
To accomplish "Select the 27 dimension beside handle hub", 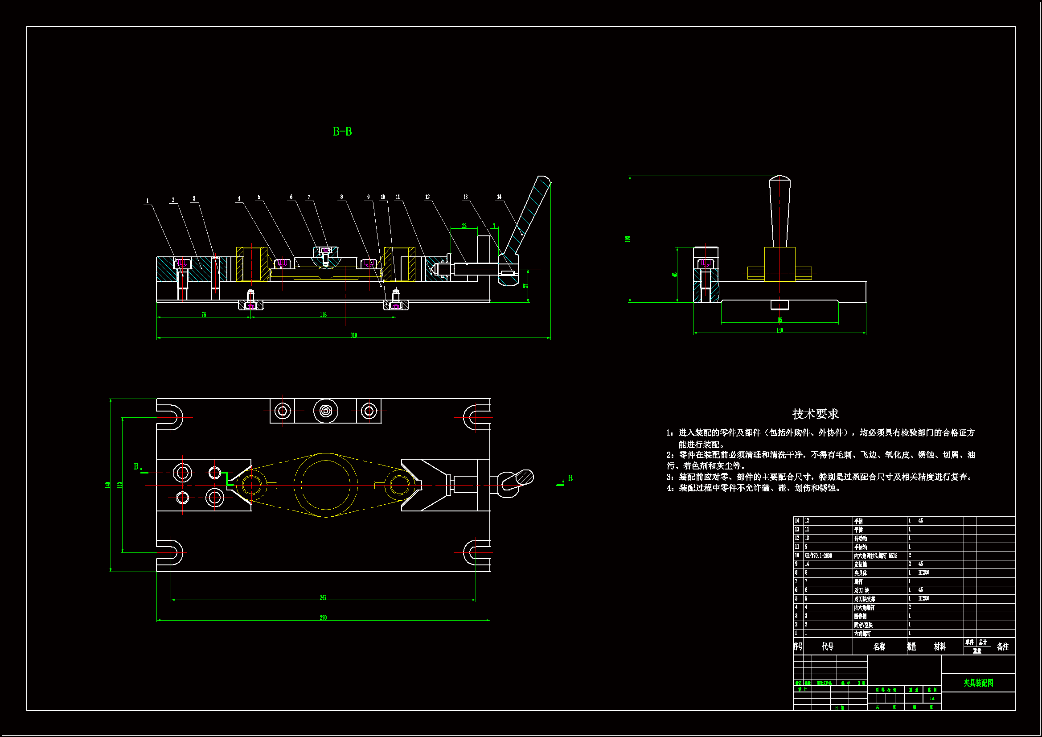I will (525, 286).
